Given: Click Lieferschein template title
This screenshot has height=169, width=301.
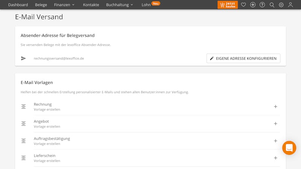Looking at the screenshot, I should (44, 155).
